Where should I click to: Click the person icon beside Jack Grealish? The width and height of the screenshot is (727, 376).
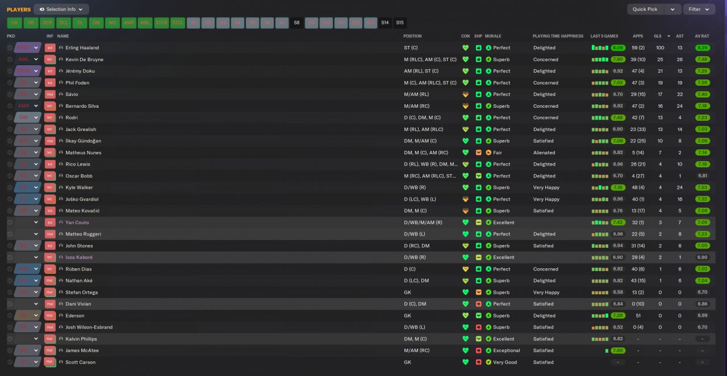point(61,129)
